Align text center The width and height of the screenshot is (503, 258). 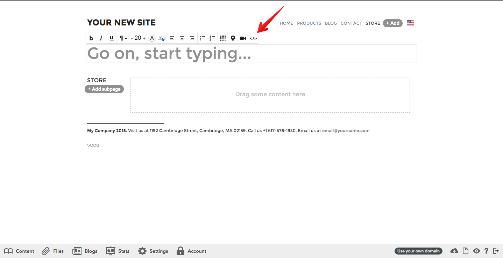pyautogui.click(x=182, y=38)
